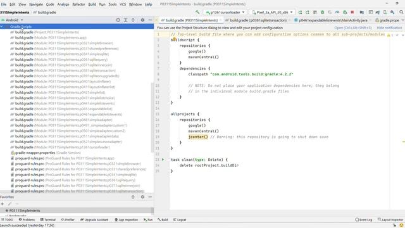Open Search Everywhere magnifier icon
405x228 pixels.
pos(401,12)
